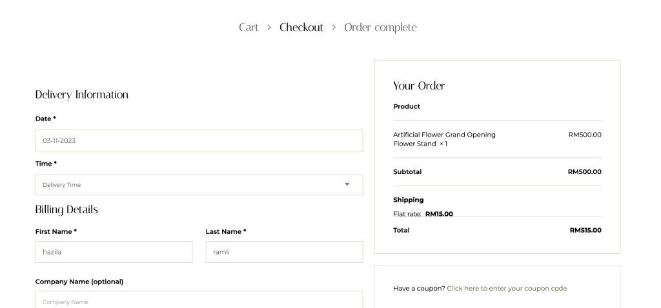Click the Last Name label
Screen dimensions: 661x308
point(226,231)
